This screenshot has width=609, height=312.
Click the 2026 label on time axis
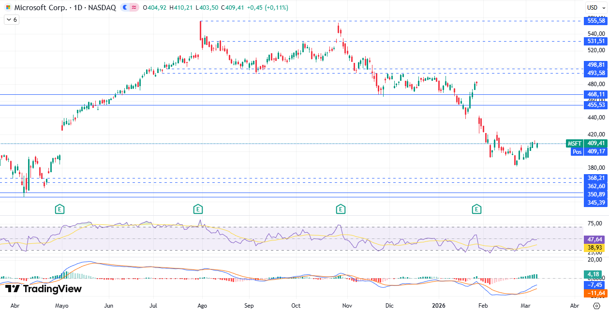click(x=438, y=306)
